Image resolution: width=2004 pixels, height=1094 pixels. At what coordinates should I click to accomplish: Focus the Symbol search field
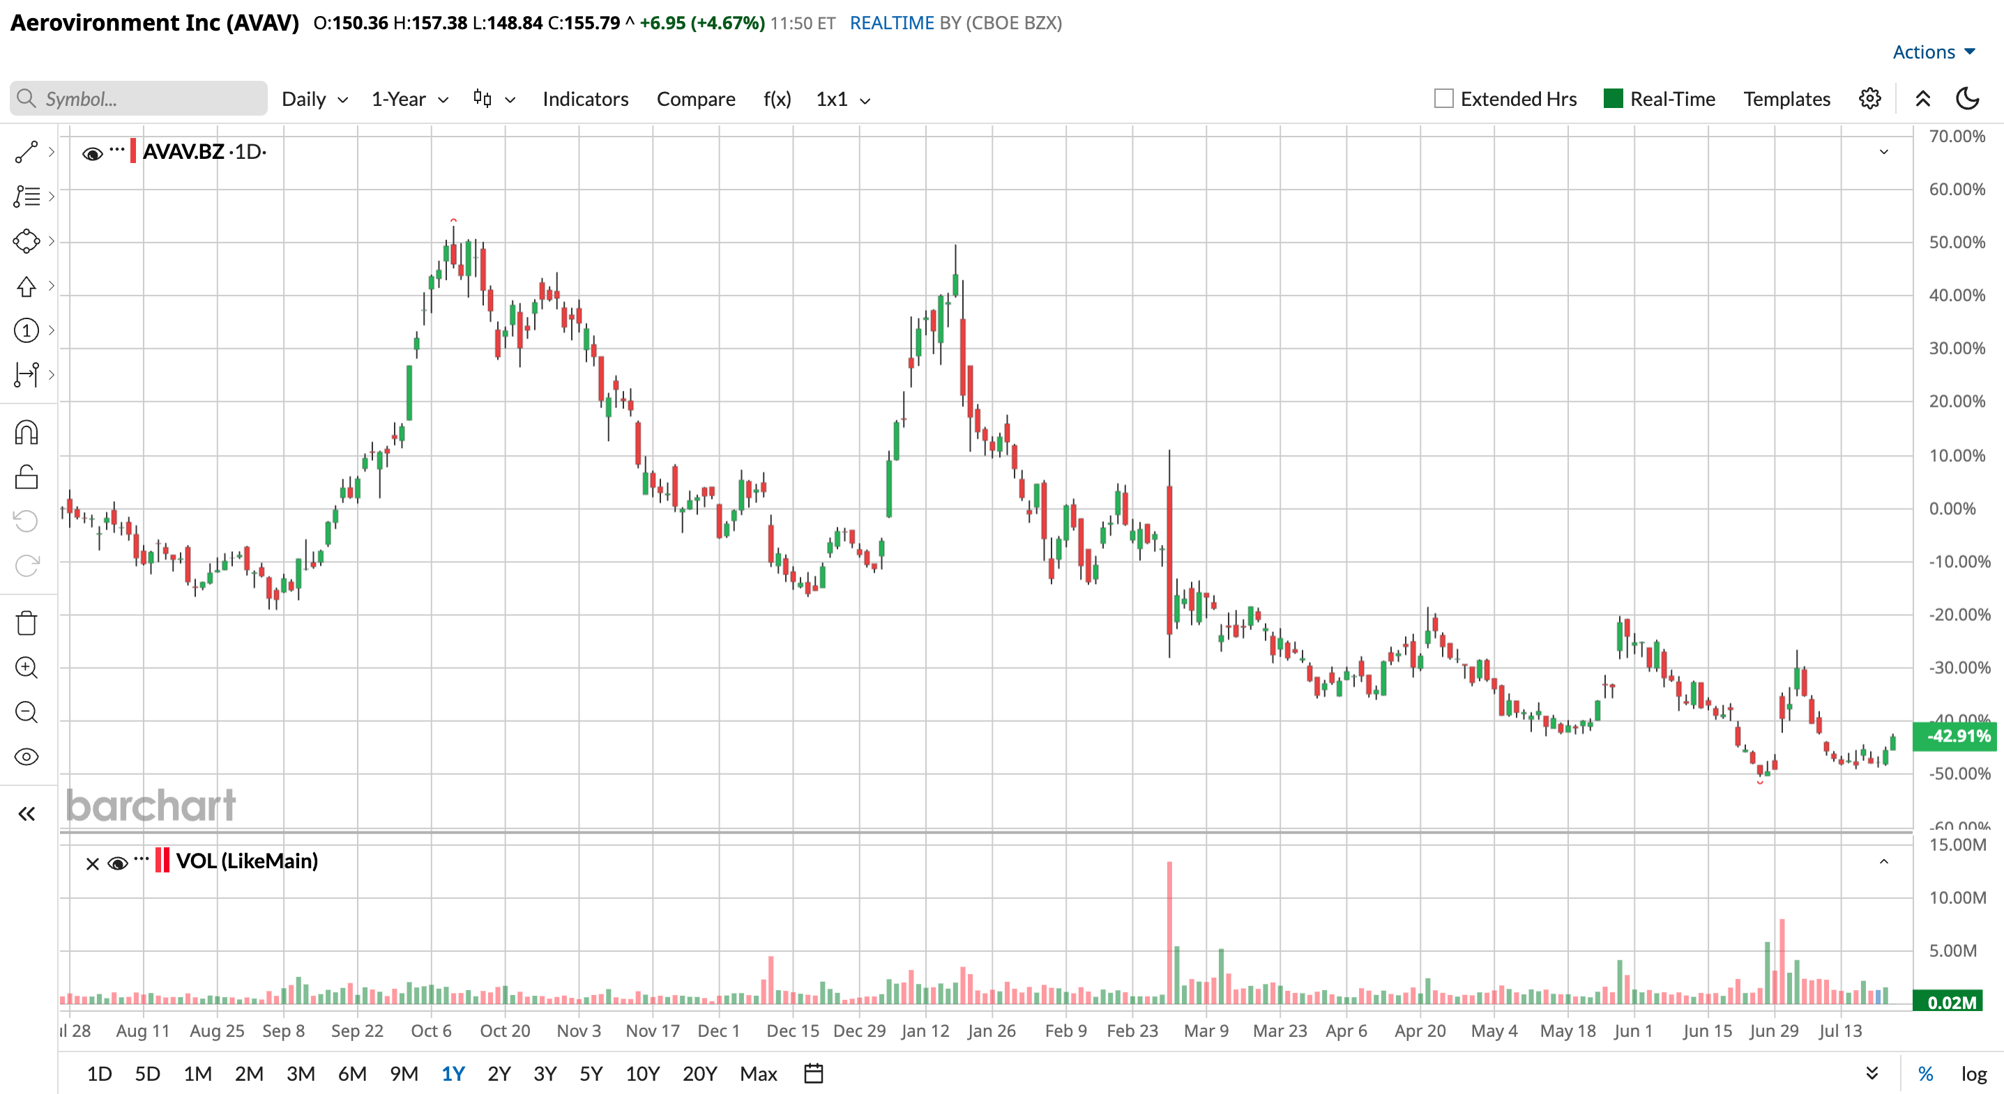pyautogui.click(x=139, y=99)
